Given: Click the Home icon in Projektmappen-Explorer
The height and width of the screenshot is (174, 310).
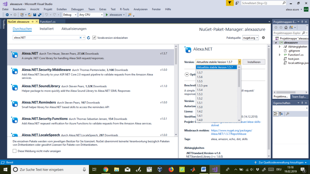Looking at the screenshot, I should (x=286, y=27).
